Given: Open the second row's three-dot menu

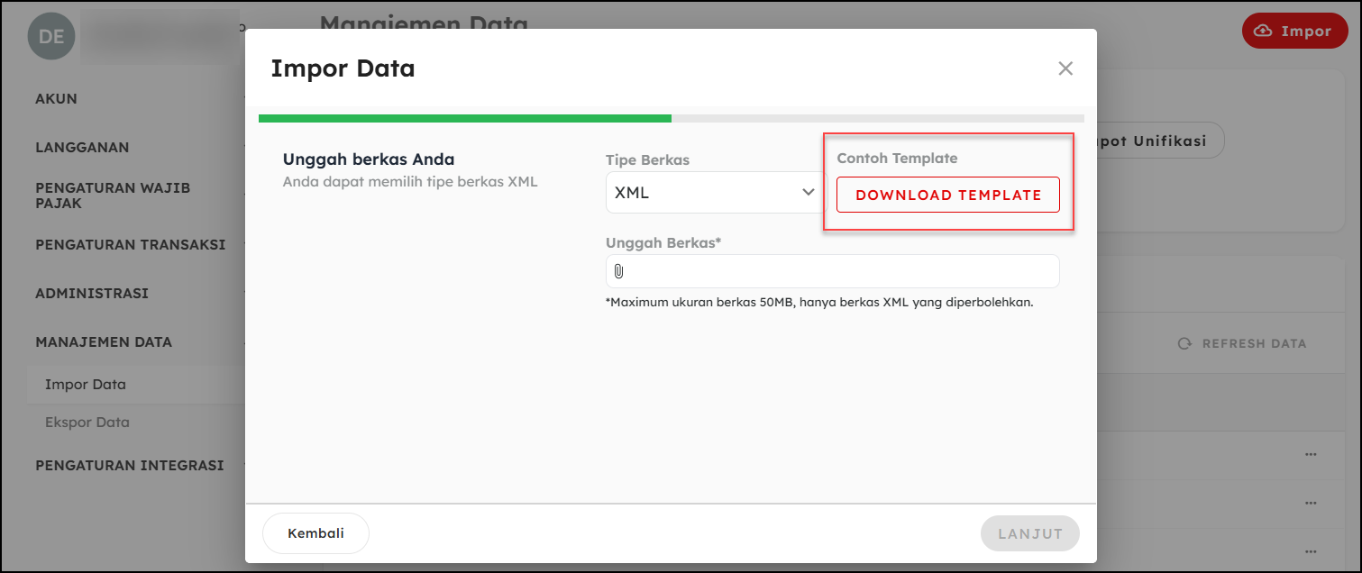Looking at the screenshot, I should pyautogui.click(x=1311, y=503).
